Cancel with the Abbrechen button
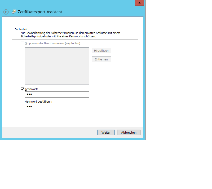The height and width of the screenshot is (189, 212). (129, 133)
